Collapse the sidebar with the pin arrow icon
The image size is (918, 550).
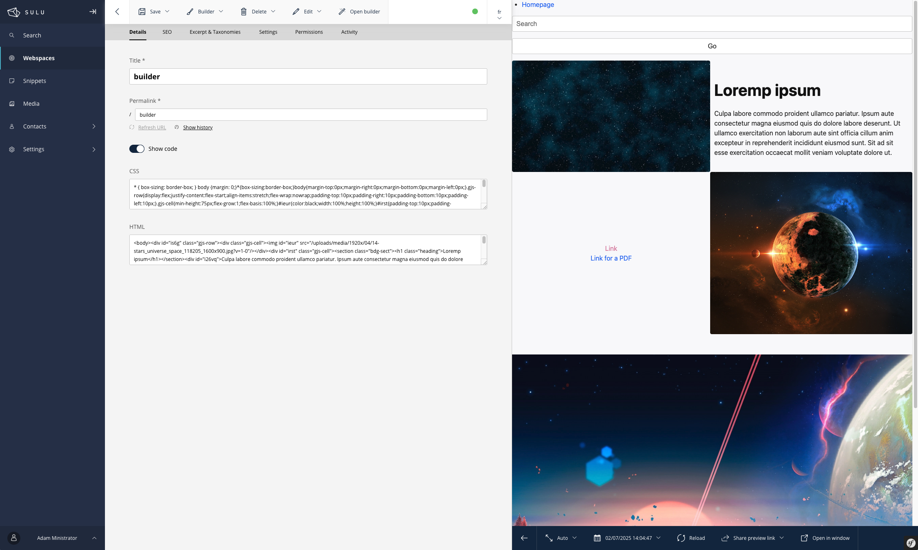click(x=93, y=12)
